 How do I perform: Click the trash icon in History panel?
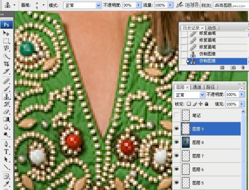[243, 67]
